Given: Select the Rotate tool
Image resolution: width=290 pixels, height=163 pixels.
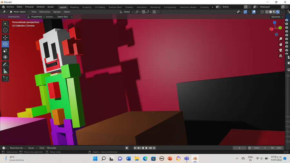Looking at the screenshot, I should (5, 44).
